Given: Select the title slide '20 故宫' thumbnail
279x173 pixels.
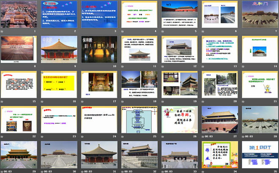Looking at the screenshot, I should point(19,14).
